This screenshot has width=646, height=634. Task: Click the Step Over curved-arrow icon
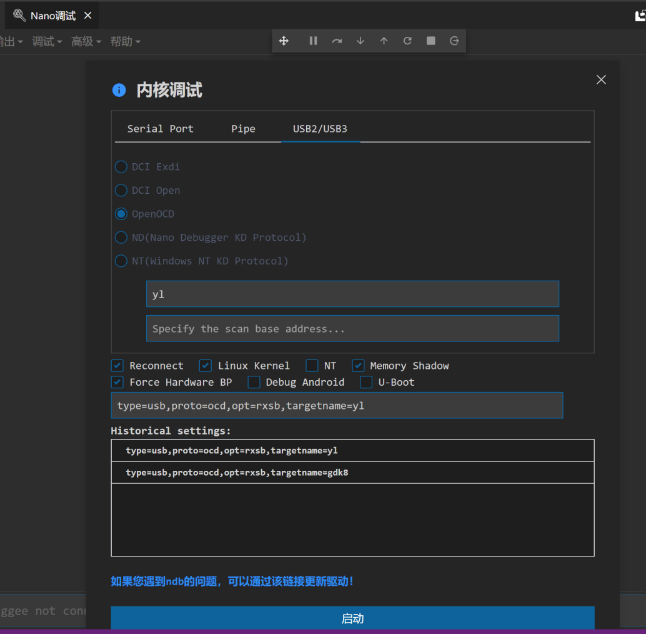[337, 41]
